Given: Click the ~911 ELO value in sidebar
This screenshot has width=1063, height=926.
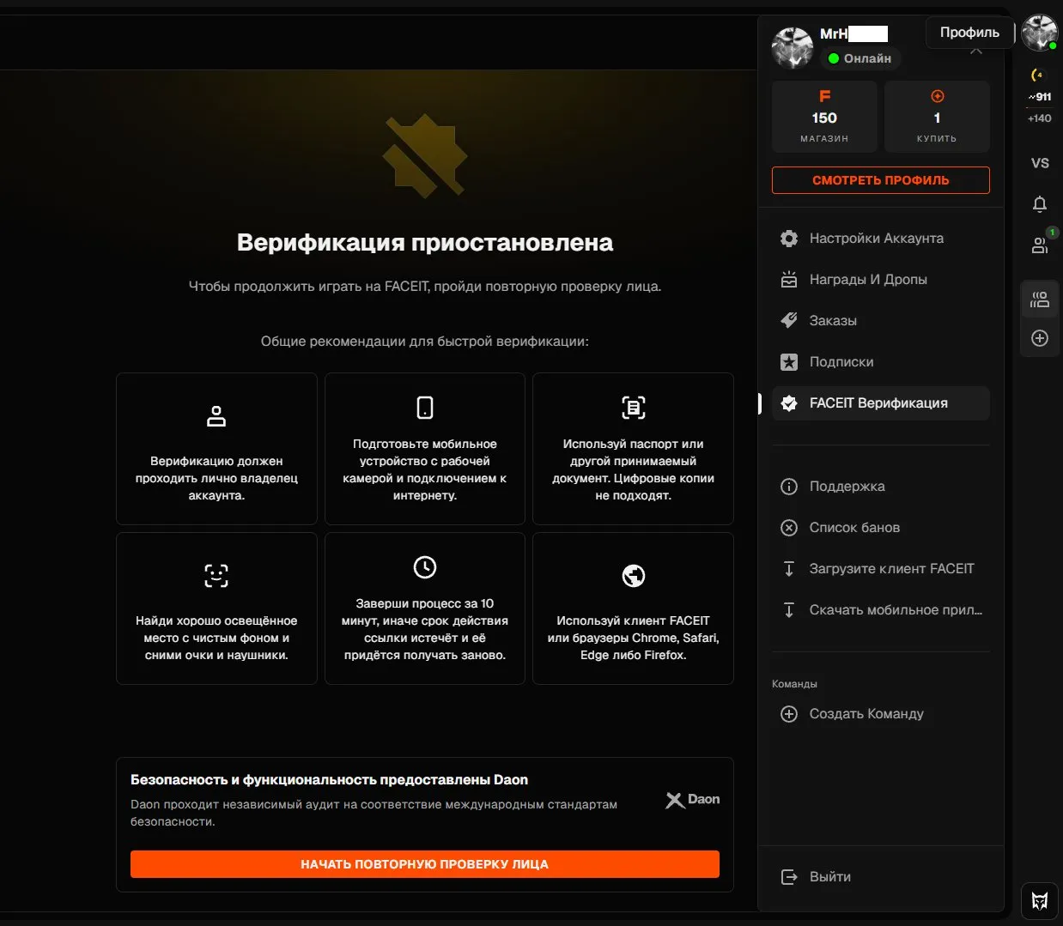Looking at the screenshot, I should coord(1040,97).
